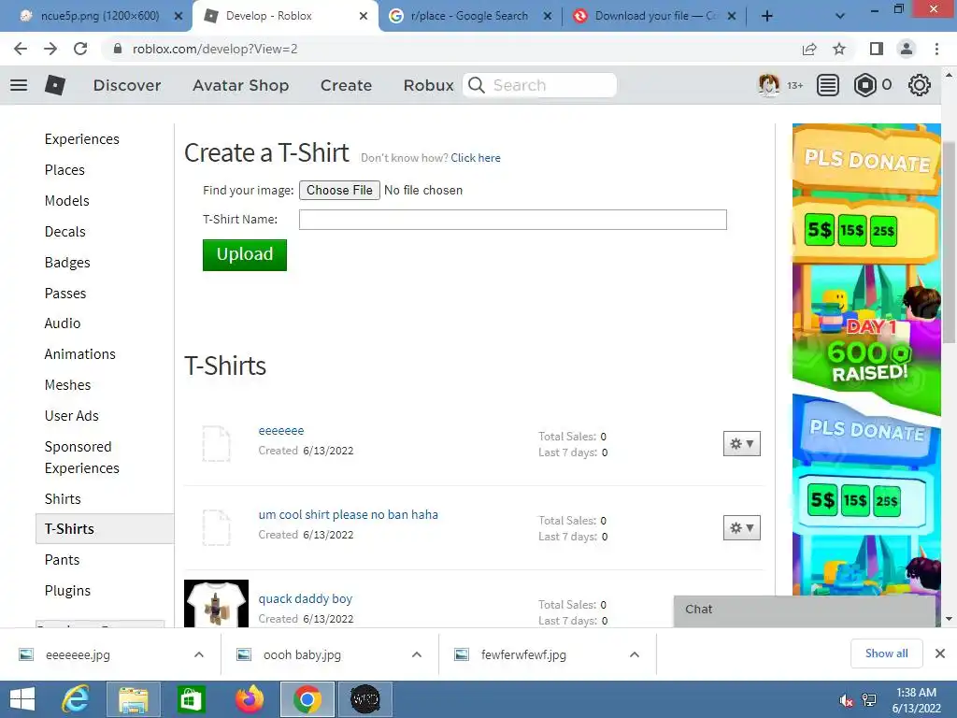Click the Roblox logo home icon
This screenshot has height=718, width=957.
click(x=55, y=85)
